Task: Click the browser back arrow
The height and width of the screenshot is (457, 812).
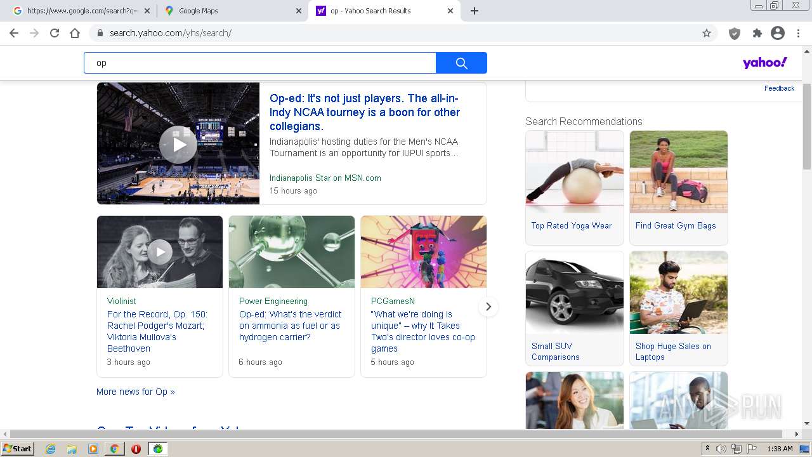Action: pos(14,33)
